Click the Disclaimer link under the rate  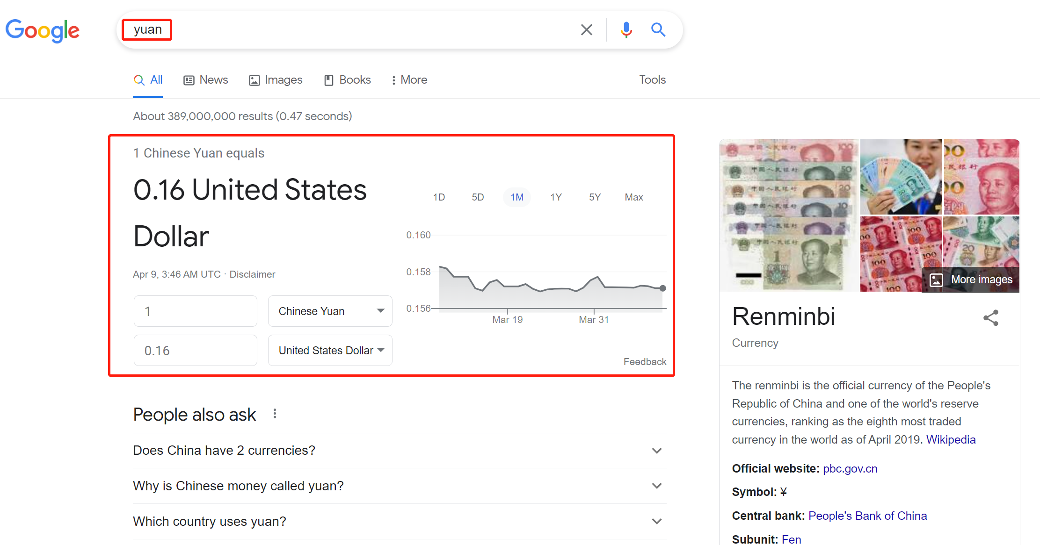click(252, 274)
